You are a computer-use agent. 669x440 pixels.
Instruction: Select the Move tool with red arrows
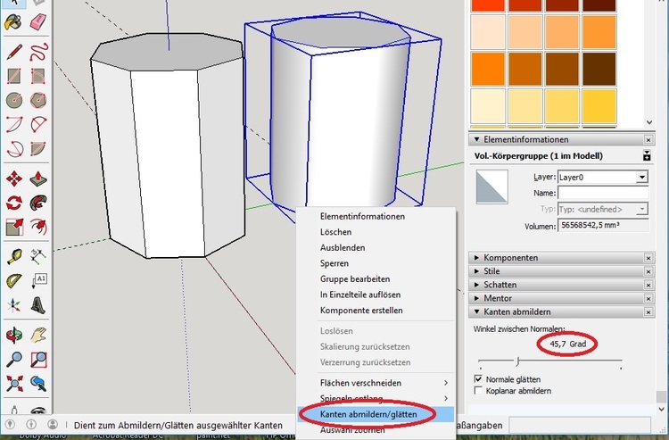(x=13, y=178)
